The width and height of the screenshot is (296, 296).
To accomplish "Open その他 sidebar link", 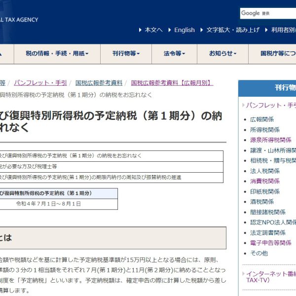I will [259, 254].
